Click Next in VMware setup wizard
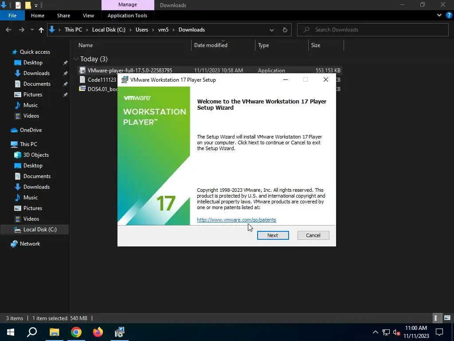454x341 pixels. pyautogui.click(x=273, y=235)
